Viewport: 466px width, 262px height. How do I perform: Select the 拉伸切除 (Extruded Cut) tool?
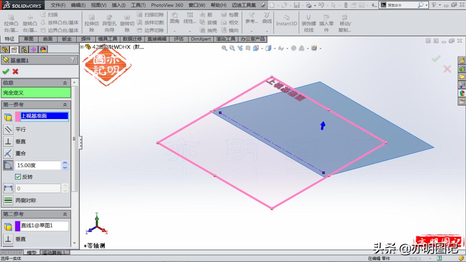coord(92,23)
